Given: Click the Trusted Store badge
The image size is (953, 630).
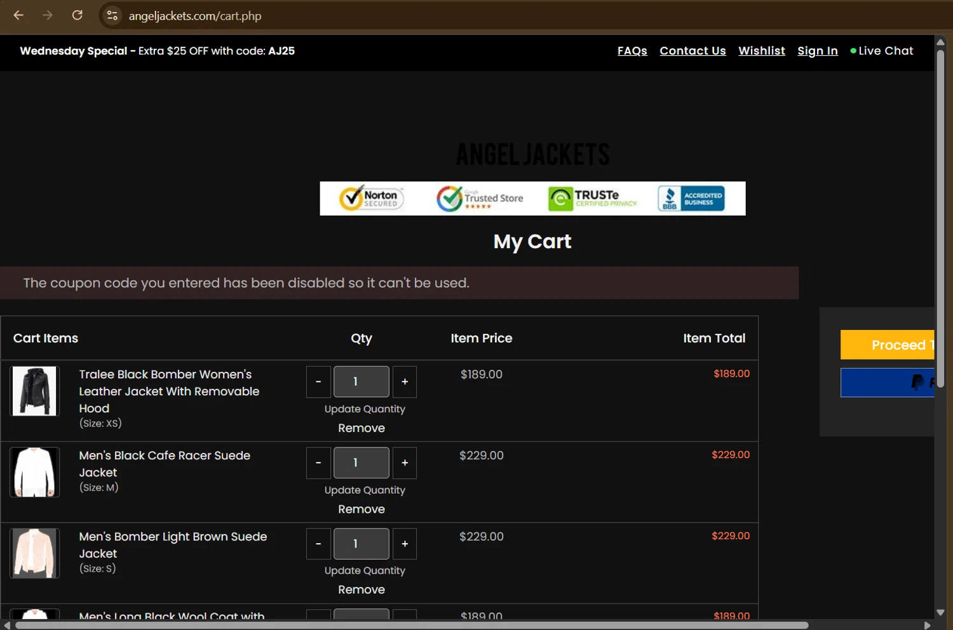Looking at the screenshot, I should (480, 198).
